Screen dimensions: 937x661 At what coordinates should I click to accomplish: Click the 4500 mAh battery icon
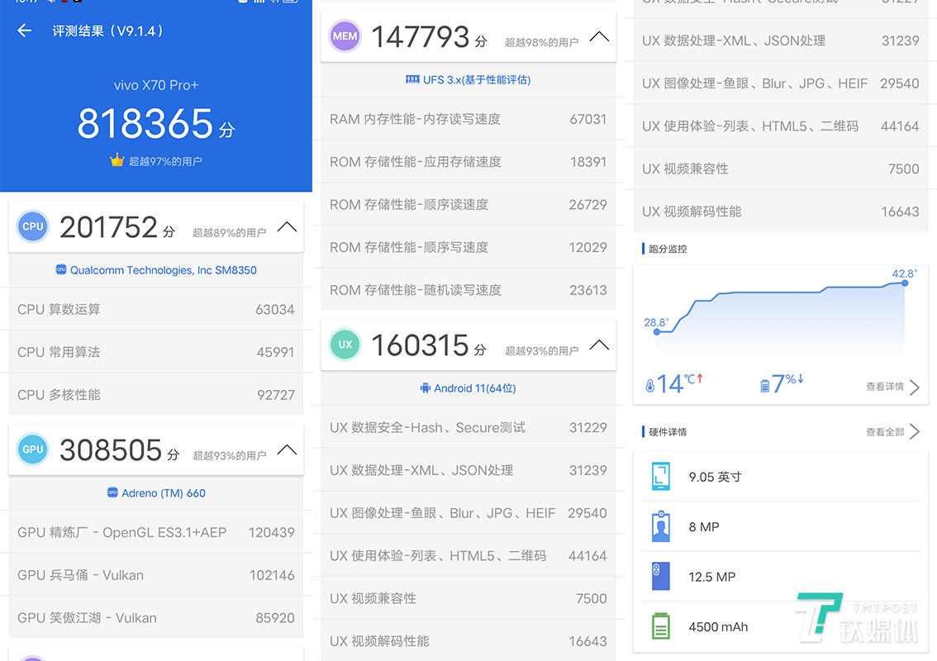pyautogui.click(x=661, y=626)
